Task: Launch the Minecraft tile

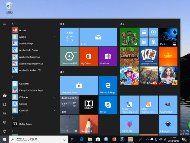Action: tap(129, 56)
